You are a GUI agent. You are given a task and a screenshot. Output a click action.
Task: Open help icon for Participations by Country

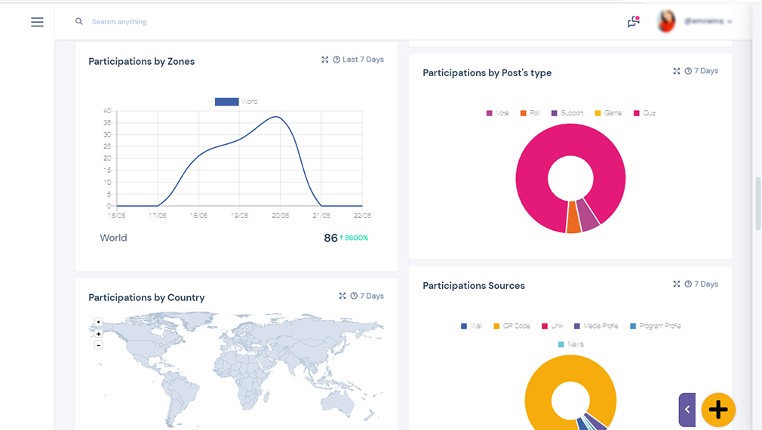point(354,296)
